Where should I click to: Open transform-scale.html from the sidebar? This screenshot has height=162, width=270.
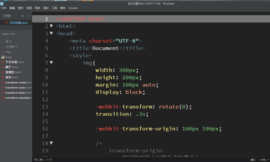[x=18, y=88]
